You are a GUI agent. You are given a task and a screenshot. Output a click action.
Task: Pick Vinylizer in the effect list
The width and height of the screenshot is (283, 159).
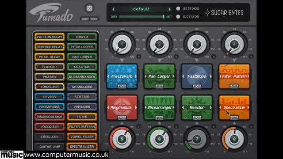click(x=82, y=107)
